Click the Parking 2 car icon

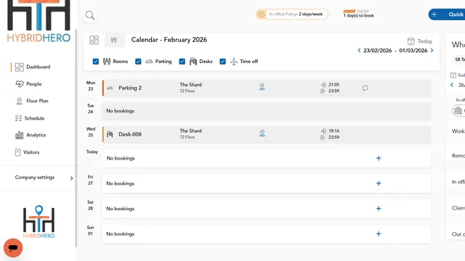[110, 88]
